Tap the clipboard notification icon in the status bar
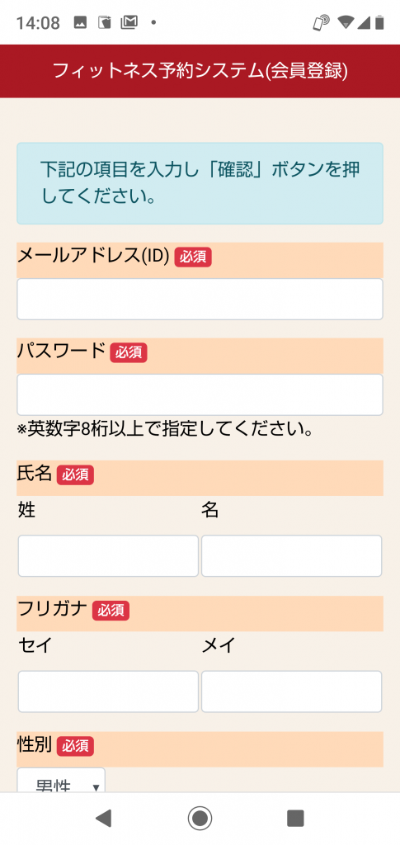Viewport: 400px width, 845px height. [104, 22]
